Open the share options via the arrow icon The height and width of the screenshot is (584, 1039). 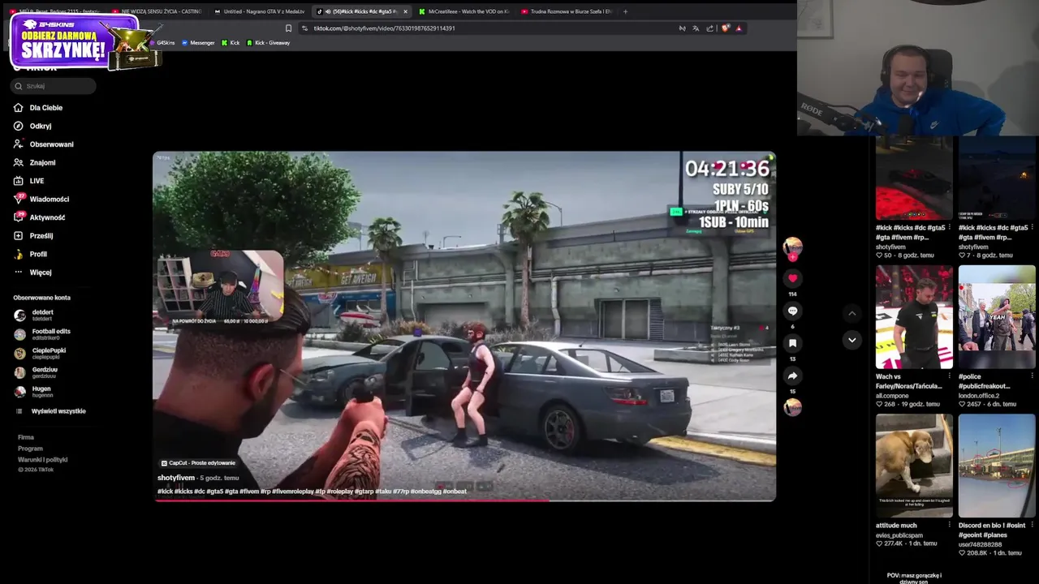[x=792, y=376]
